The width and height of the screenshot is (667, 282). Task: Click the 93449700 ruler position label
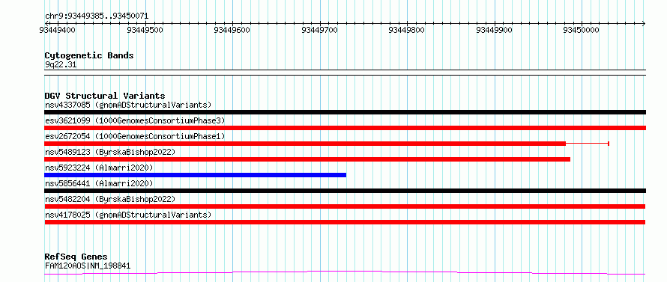(x=320, y=30)
